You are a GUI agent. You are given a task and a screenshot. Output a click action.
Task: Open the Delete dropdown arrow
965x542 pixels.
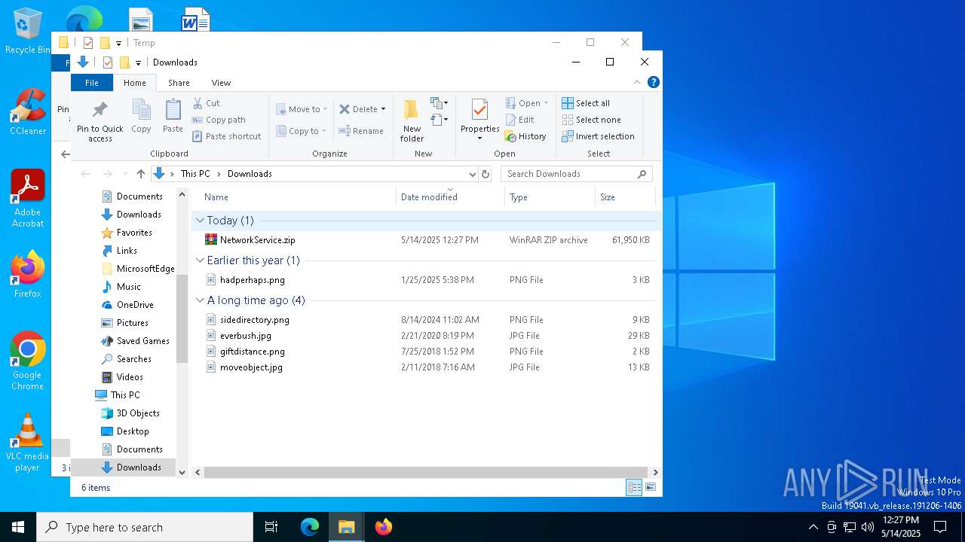point(383,109)
